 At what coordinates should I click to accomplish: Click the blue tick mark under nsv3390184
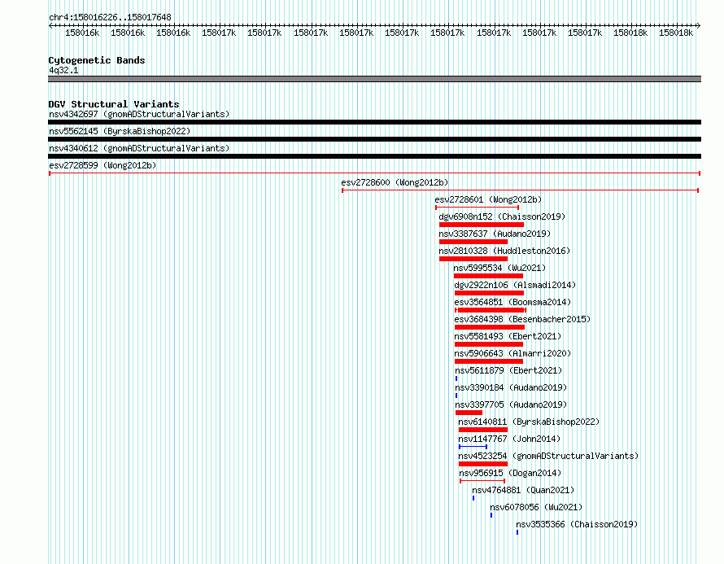pos(456,396)
